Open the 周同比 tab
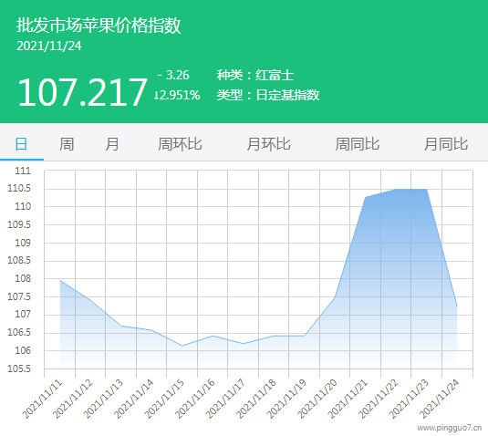488x436 pixels. point(358,144)
